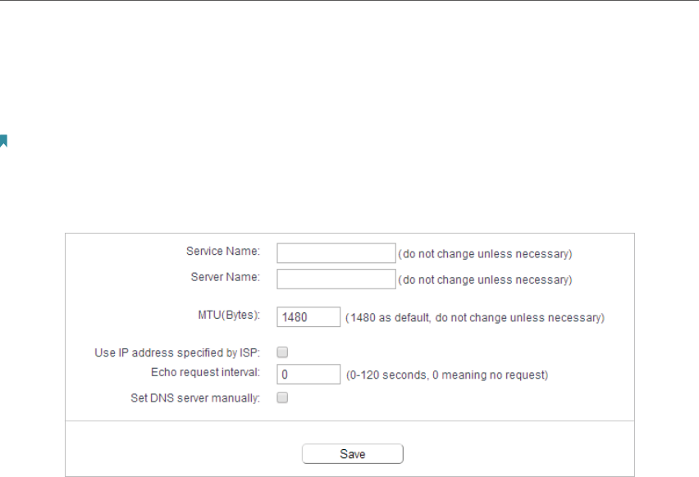This screenshot has width=699, height=477.
Task: Click the '1480 as default' hint text
Action: tap(475, 317)
